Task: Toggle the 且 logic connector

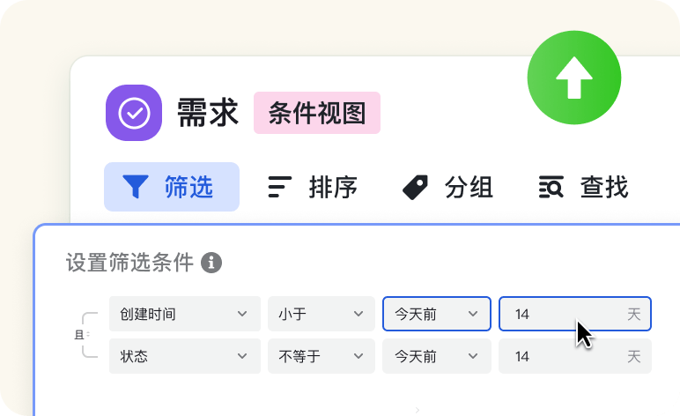Action: tap(79, 334)
